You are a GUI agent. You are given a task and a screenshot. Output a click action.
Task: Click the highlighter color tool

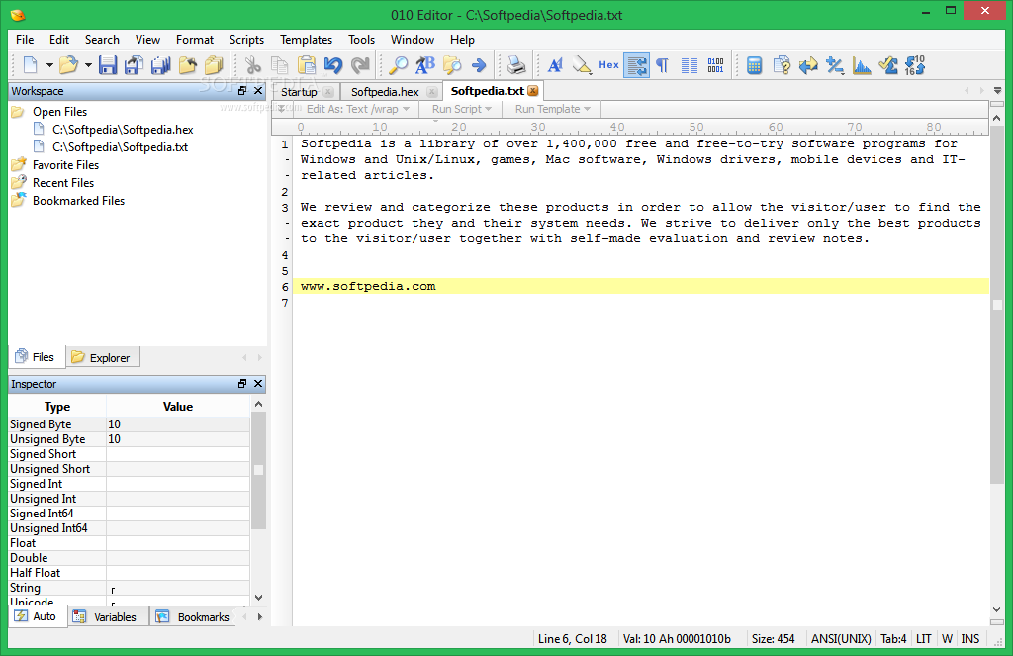[x=582, y=65]
